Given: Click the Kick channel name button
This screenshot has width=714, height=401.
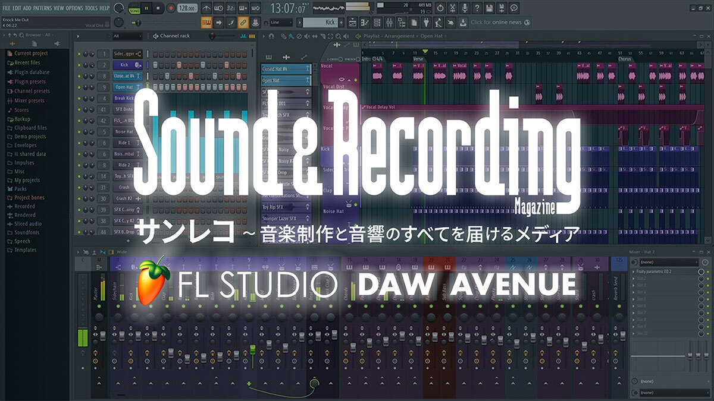Looking at the screenshot, I should 128,64.
